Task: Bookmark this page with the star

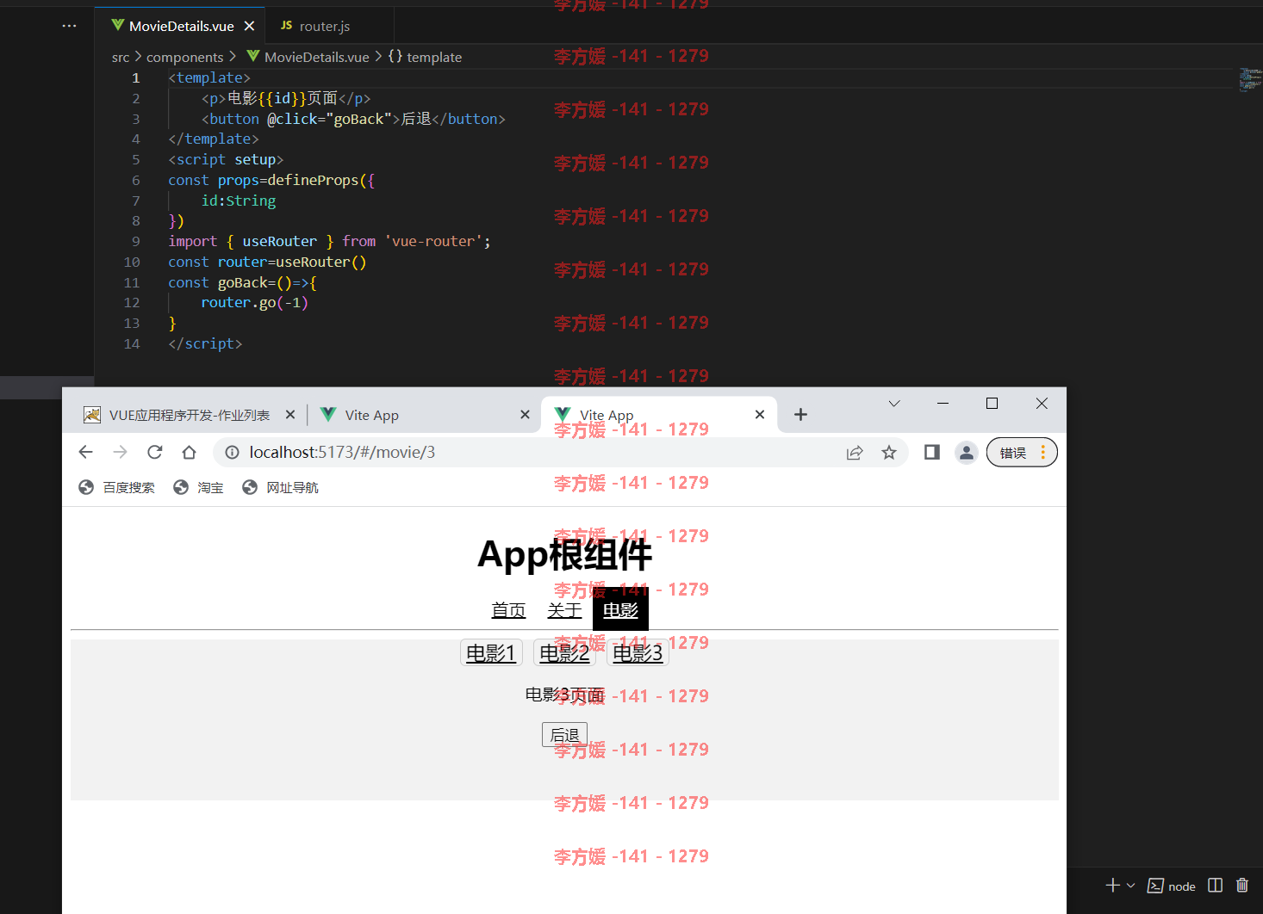Action: coord(889,453)
